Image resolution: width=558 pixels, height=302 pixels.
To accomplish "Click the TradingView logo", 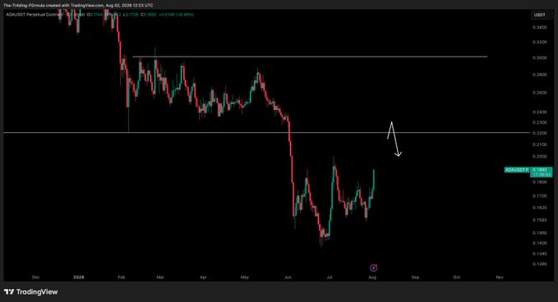I will 30,291.
